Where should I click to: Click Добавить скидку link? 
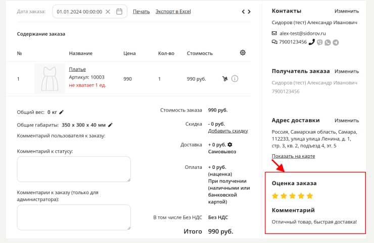coord(228,131)
